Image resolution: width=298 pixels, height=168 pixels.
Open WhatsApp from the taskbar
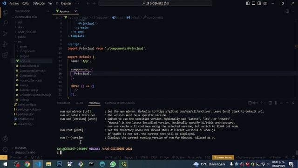pos(113,164)
